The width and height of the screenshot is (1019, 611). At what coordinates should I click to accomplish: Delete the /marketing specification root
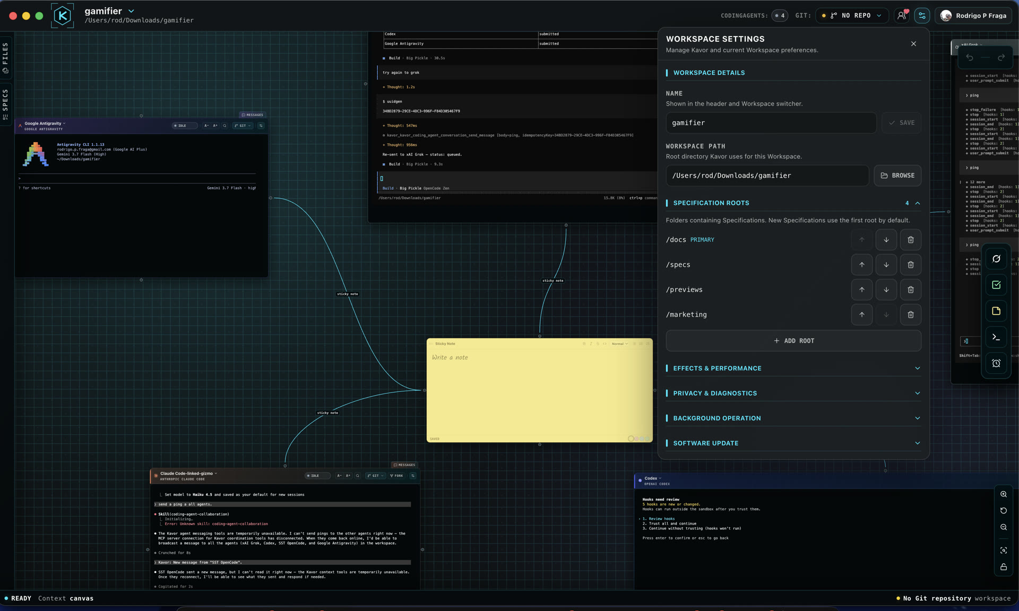pos(910,315)
